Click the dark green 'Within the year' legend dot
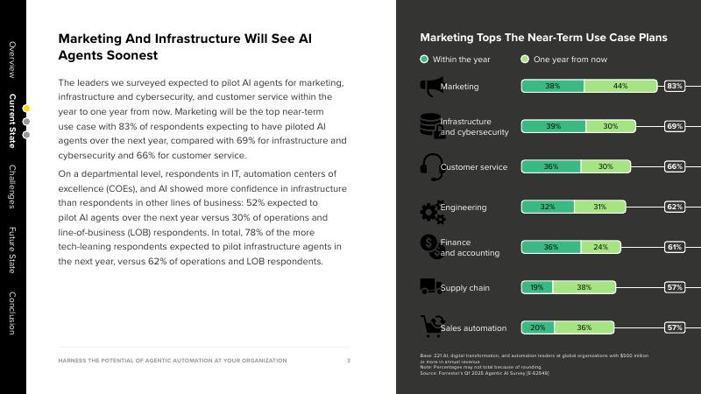Image resolution: width=701 pixels, height=394 pixels. point(425,60)
